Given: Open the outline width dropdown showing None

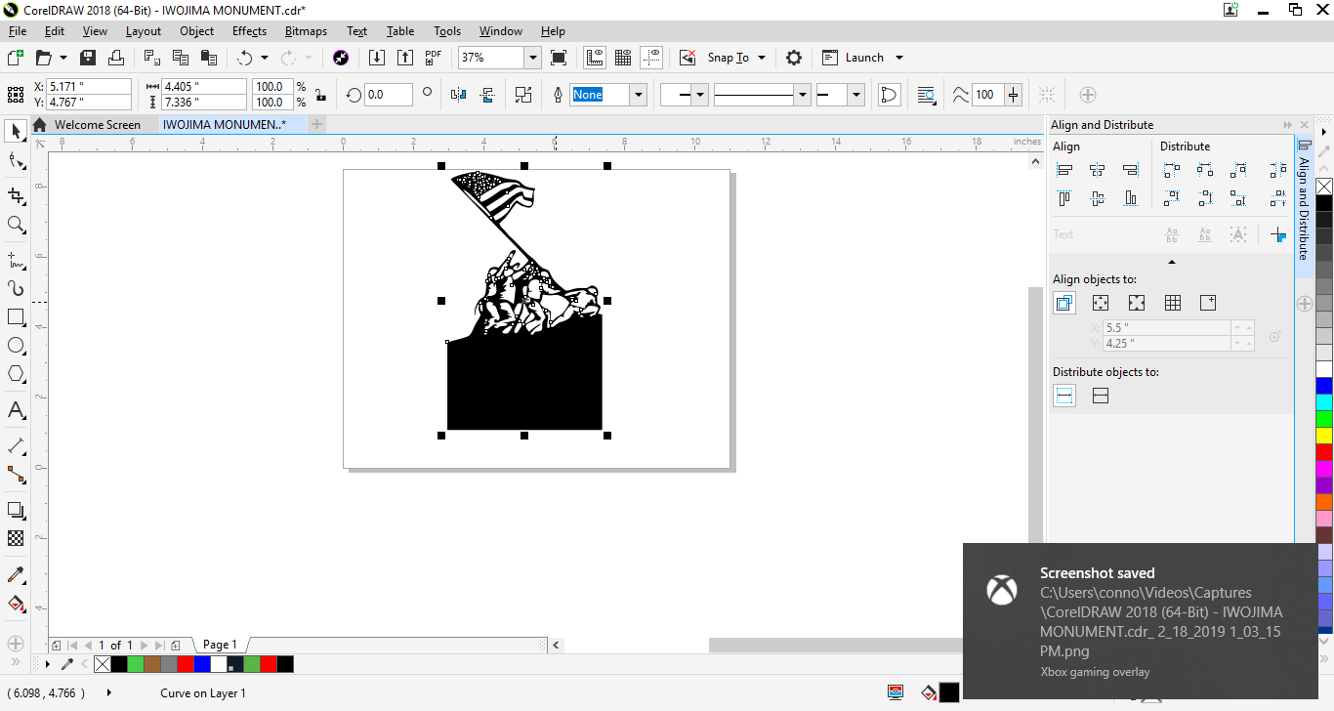Looking at the screenshot, I should point(639,95).
